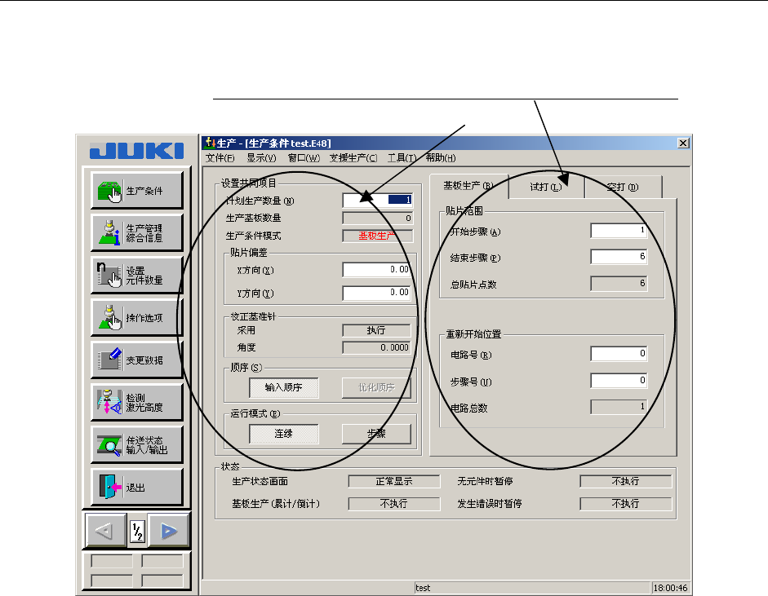Viewport: 768px width, 596px height.
Task: Click 不执行 next to 基板生产(累计/倒计)
Action: coord(394,504)
